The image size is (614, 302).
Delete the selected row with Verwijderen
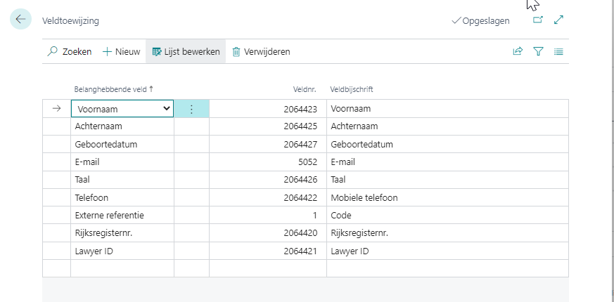[x=261, y=52]
